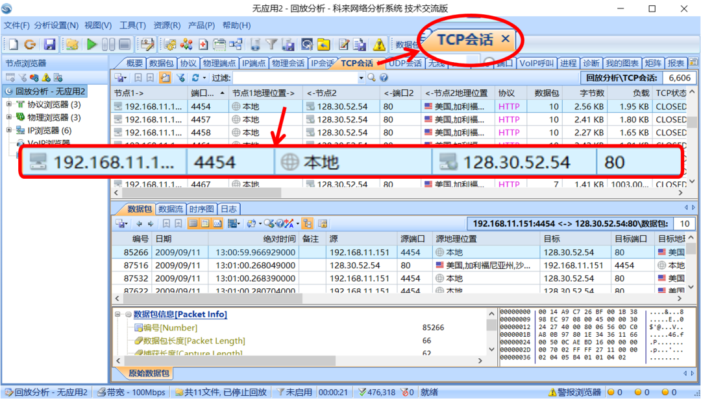
Task: Open the gear settings toolbar icon
Action: coord(170,44)
